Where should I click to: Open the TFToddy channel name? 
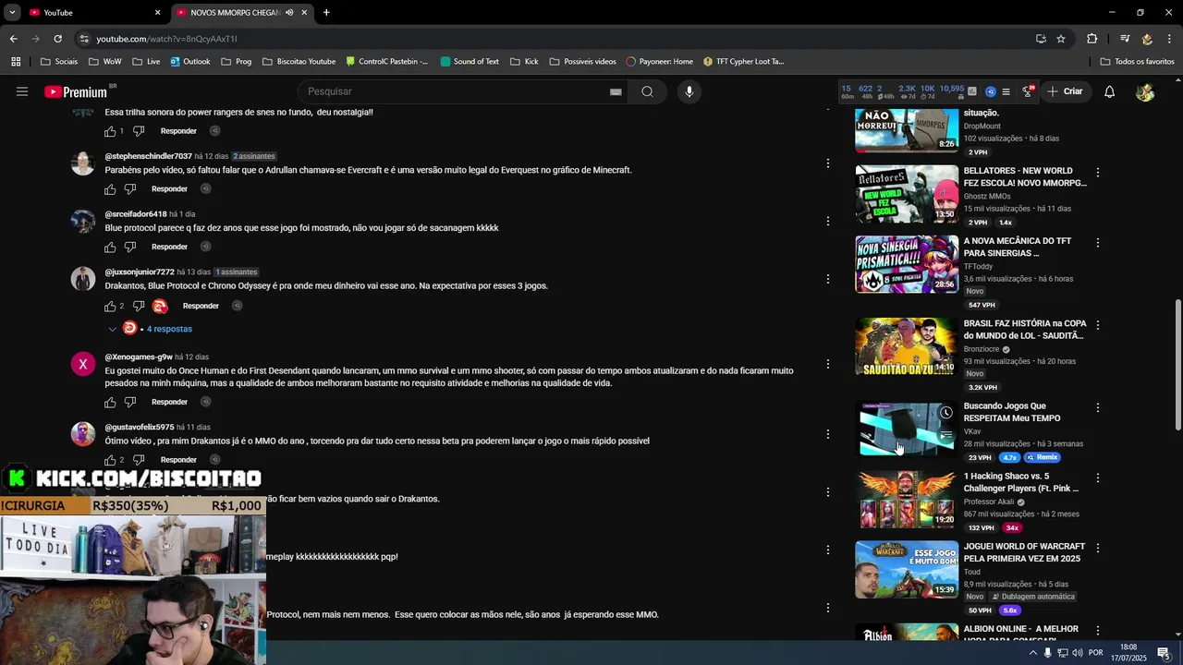click(978, 267)
